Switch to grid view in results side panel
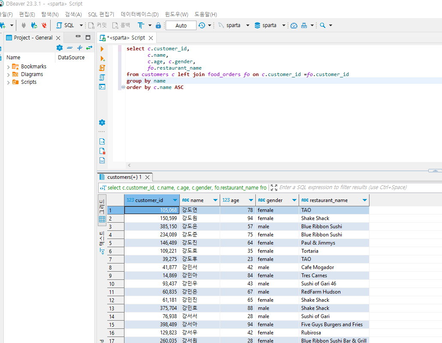The height and width of the screenshot is (343, 442). [x=102, y=210]
